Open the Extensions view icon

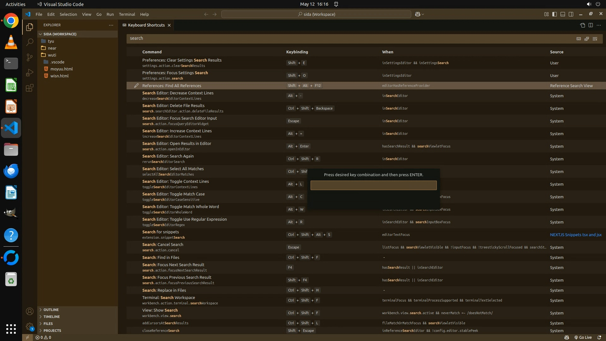coord(30,88)
